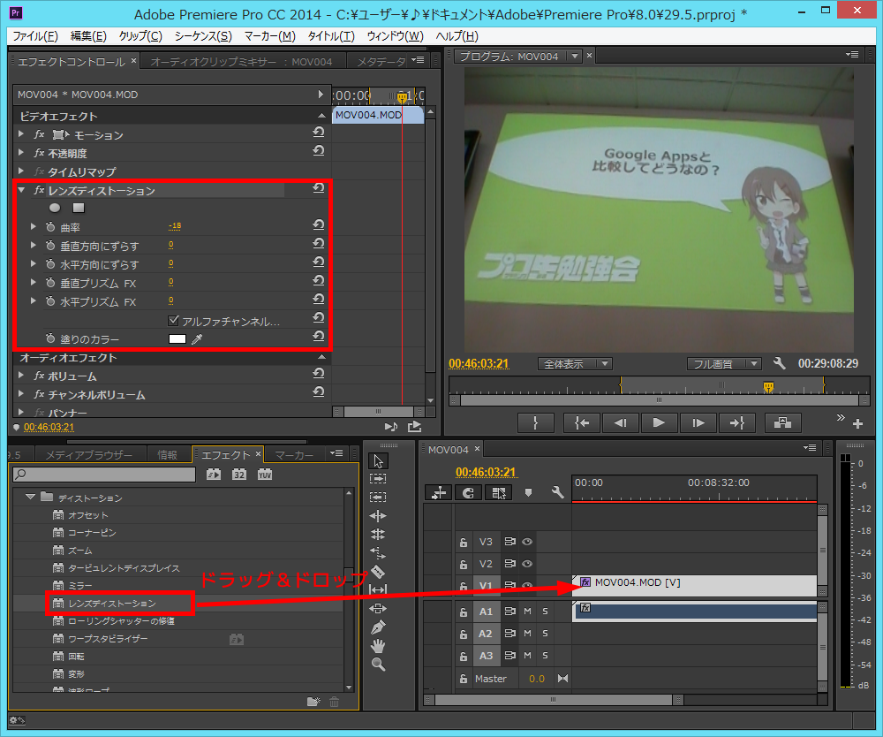This screenshot has width=883, height=737.
Task: Select the Hand tool
Action: [378, 646]
